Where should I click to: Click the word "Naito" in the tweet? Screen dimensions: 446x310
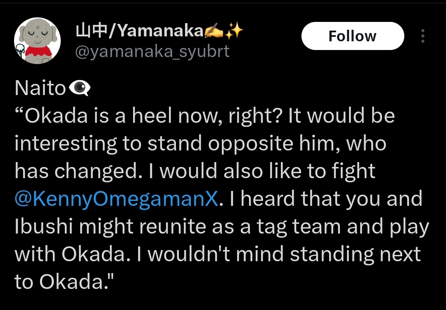[40, 88]
